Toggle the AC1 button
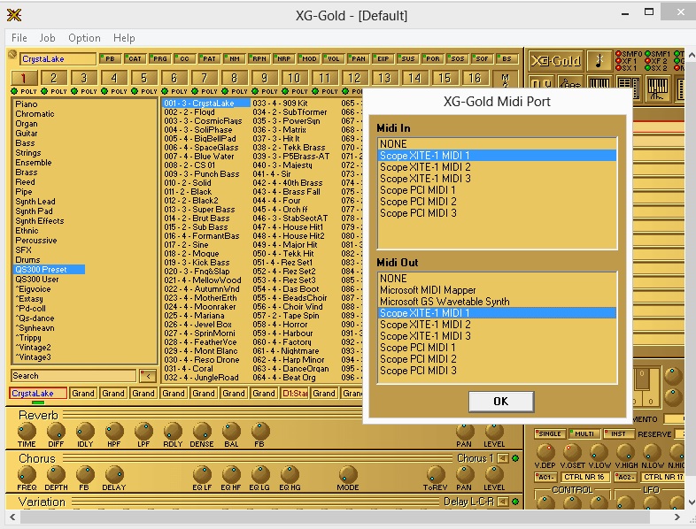This screenshot has width=696, height=529. pos(545,477)
